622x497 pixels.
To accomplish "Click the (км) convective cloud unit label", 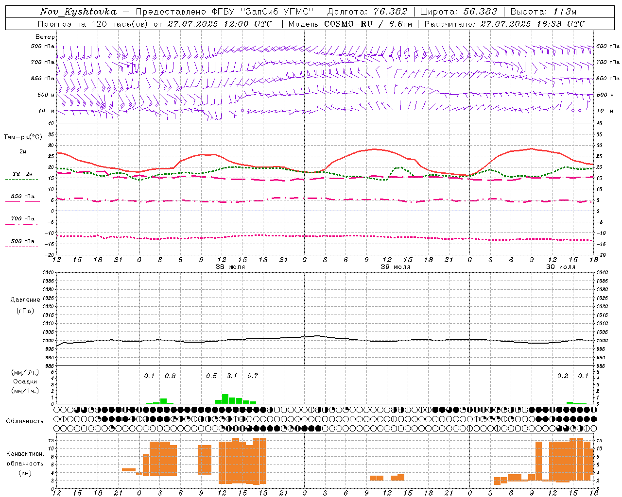I will coord(25,473).
